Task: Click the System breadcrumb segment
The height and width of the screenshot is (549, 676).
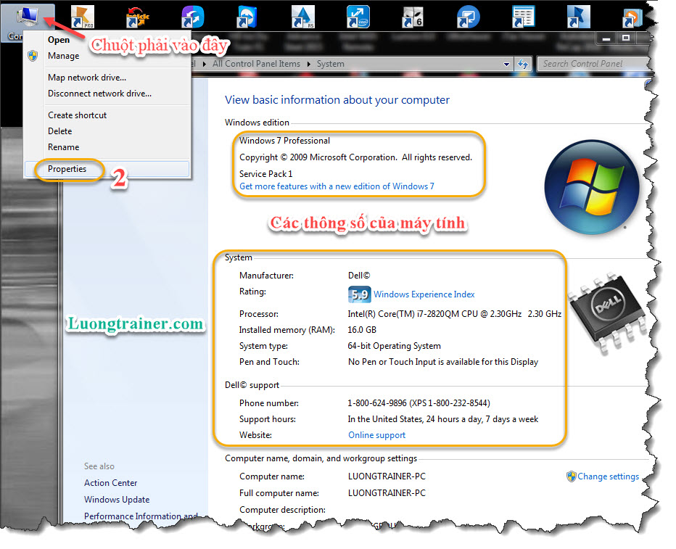Action: [330, 64]
